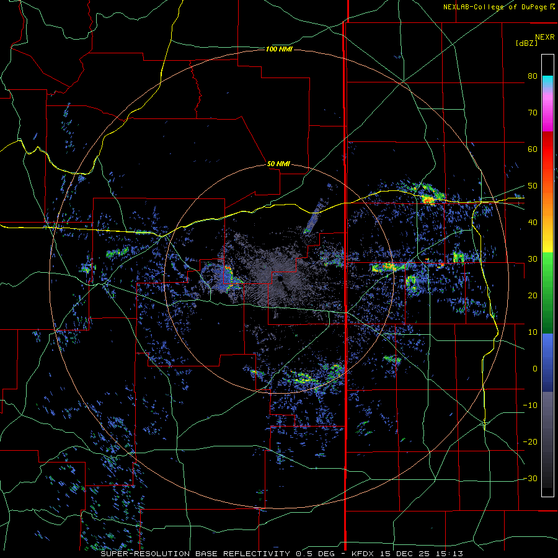Click the 0 value on the dBZ scale
The width and height of the screenshot is (558, 558).
(535, 369)
